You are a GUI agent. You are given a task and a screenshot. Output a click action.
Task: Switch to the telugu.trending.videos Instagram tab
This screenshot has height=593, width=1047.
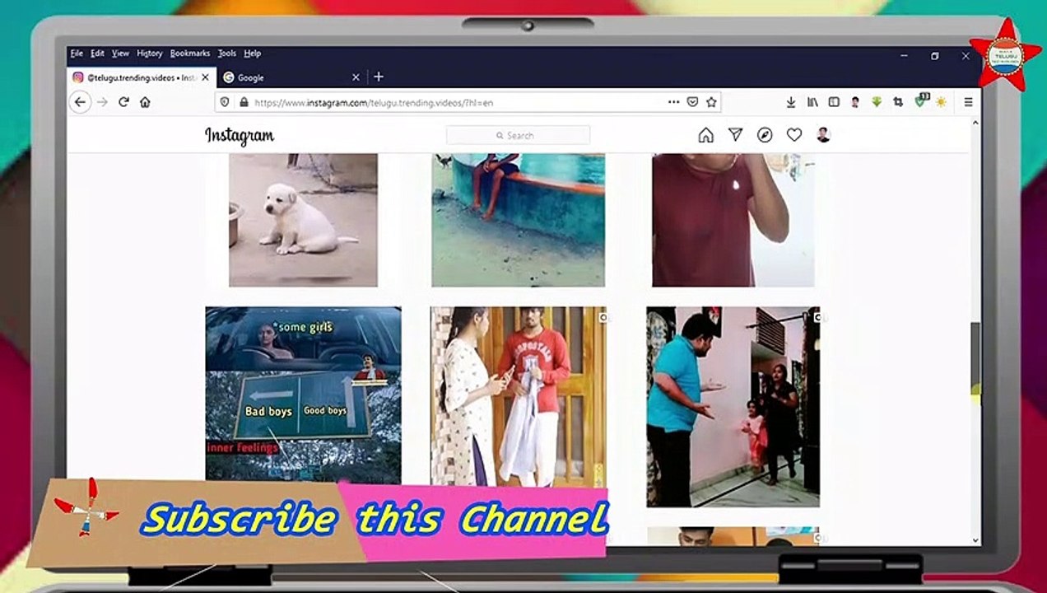point(142,77)
